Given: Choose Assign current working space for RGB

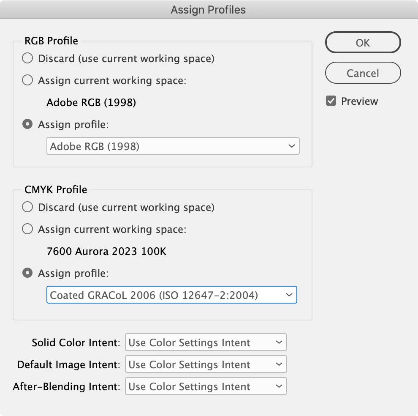Looking at the screenshot, I should pyautogui.click(x=27, y=80).
